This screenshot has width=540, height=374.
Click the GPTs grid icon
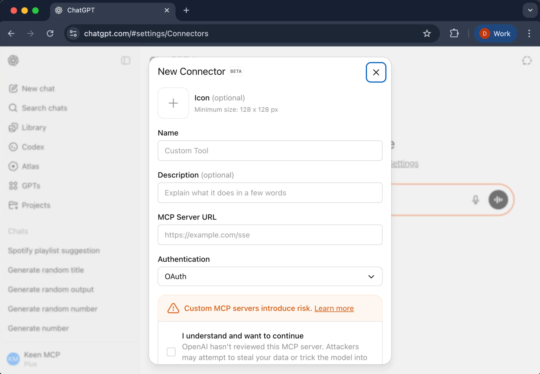(x=13, y=186)
